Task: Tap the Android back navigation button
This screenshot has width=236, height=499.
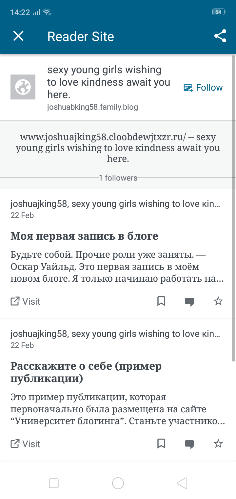Action: [182, 483]
